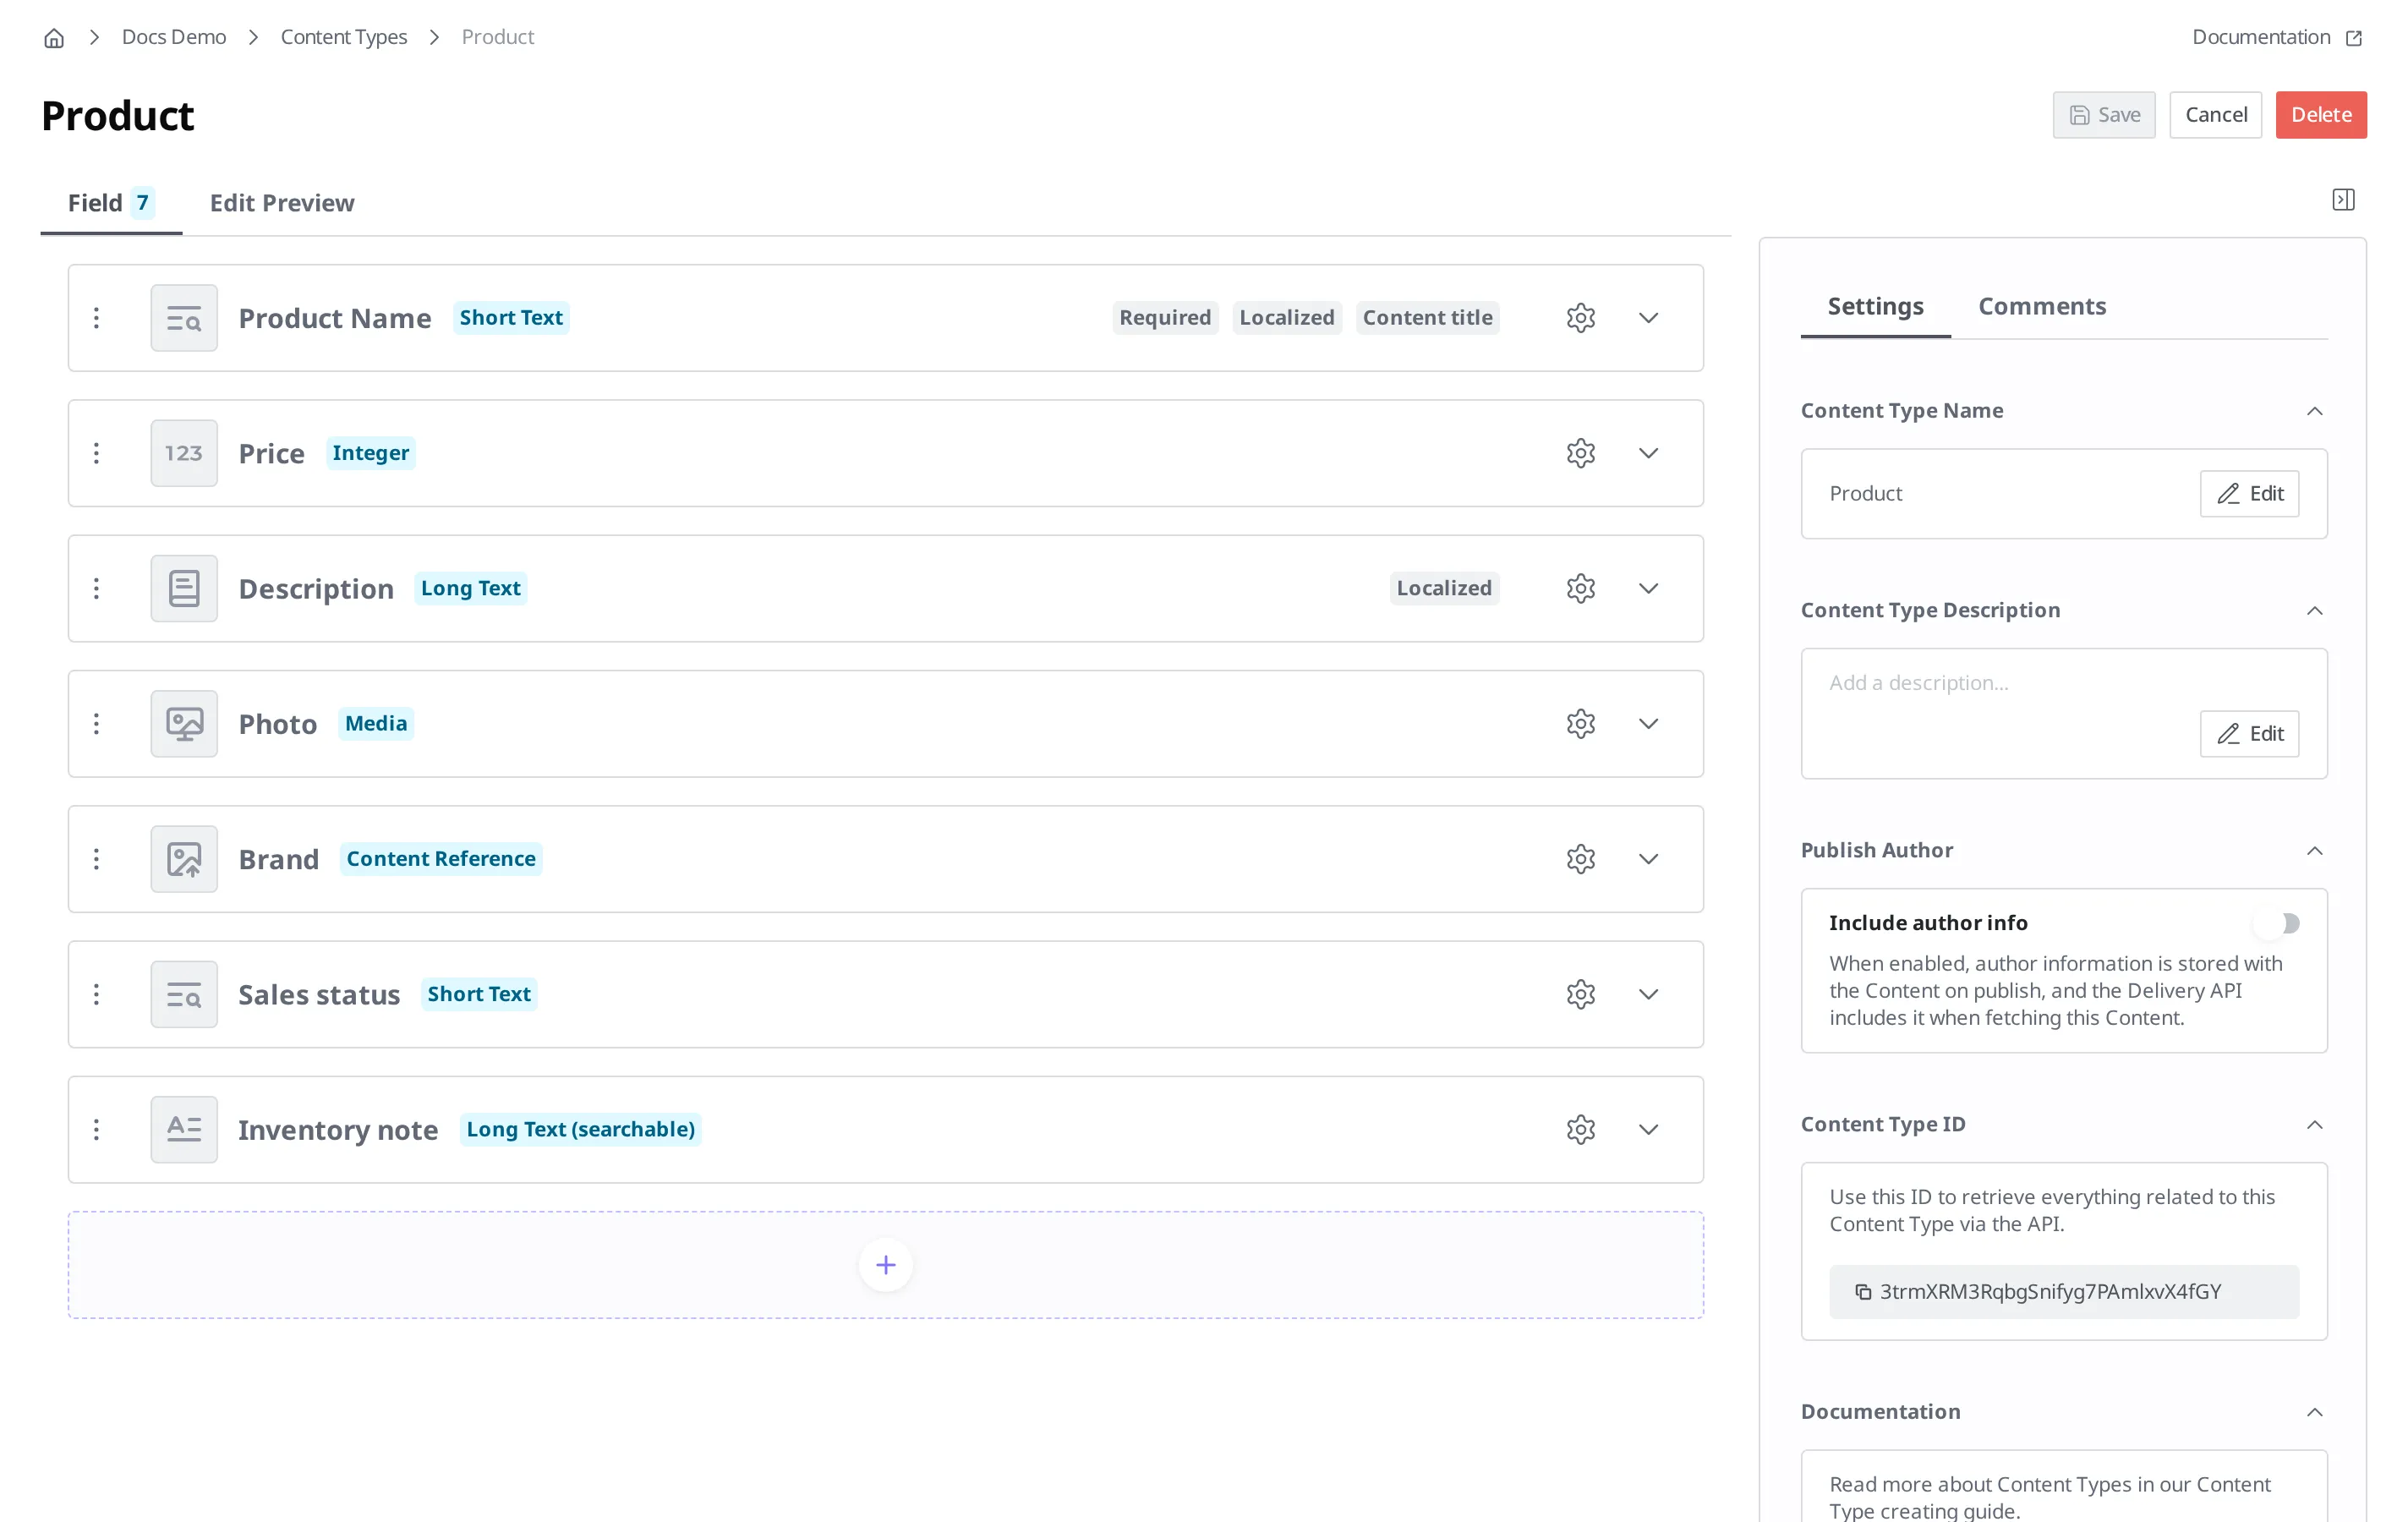This screenshot has height=1522, width=2408.
Task: Open the drag menu dots for Sales status
Action: (96, 994)
